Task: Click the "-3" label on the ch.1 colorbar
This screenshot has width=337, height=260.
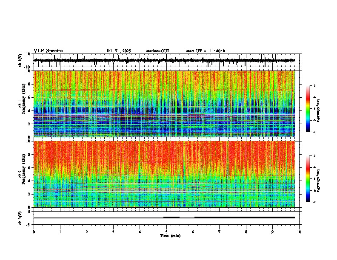Action: pyautogui.click(x=314, y=85)
